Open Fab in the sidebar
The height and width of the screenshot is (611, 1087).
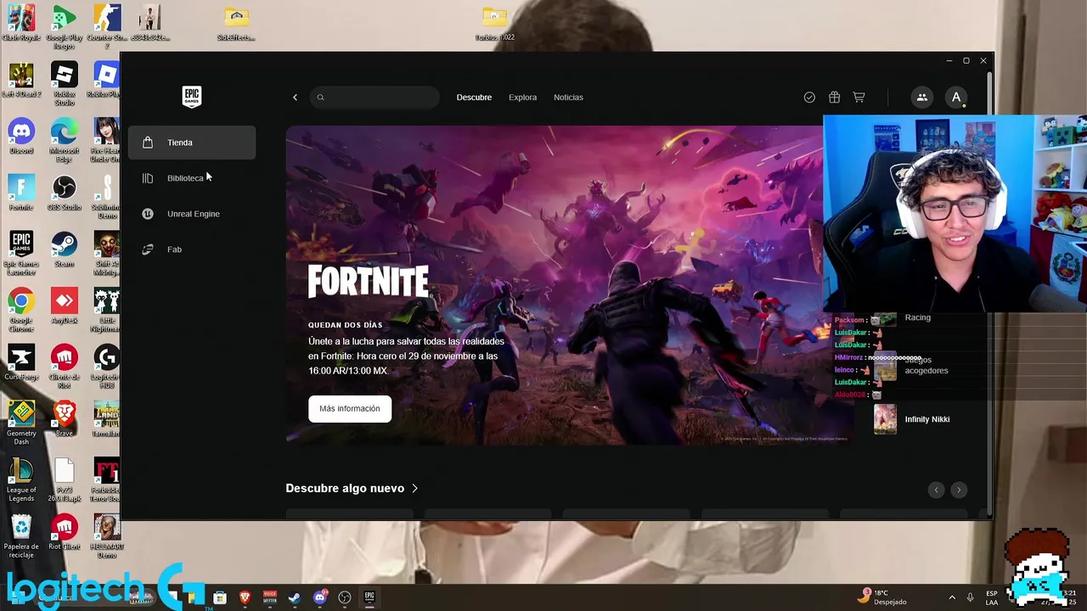(x=192, y=249)
